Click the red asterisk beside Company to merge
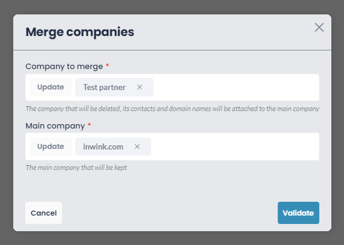Viewport: 344px width, 245px height. (107, 65)
